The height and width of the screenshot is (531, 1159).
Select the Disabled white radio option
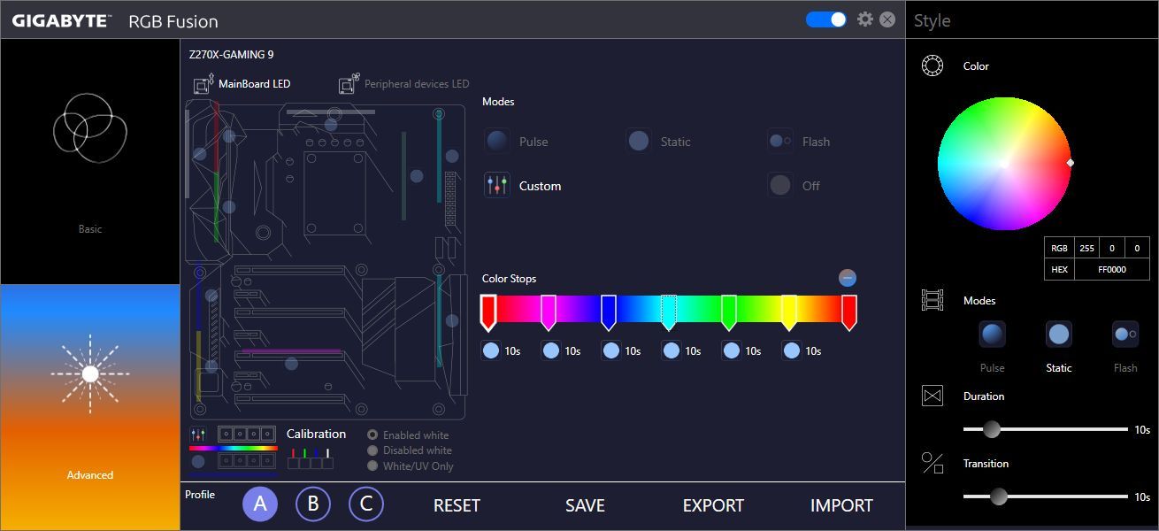click(x=409, y=450)
